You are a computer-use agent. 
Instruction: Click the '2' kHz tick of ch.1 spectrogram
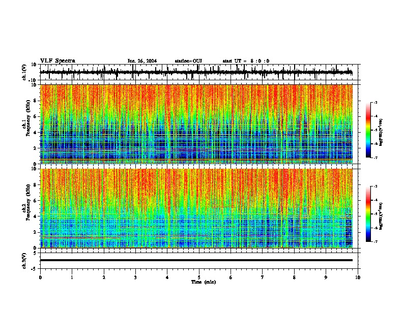36,148
